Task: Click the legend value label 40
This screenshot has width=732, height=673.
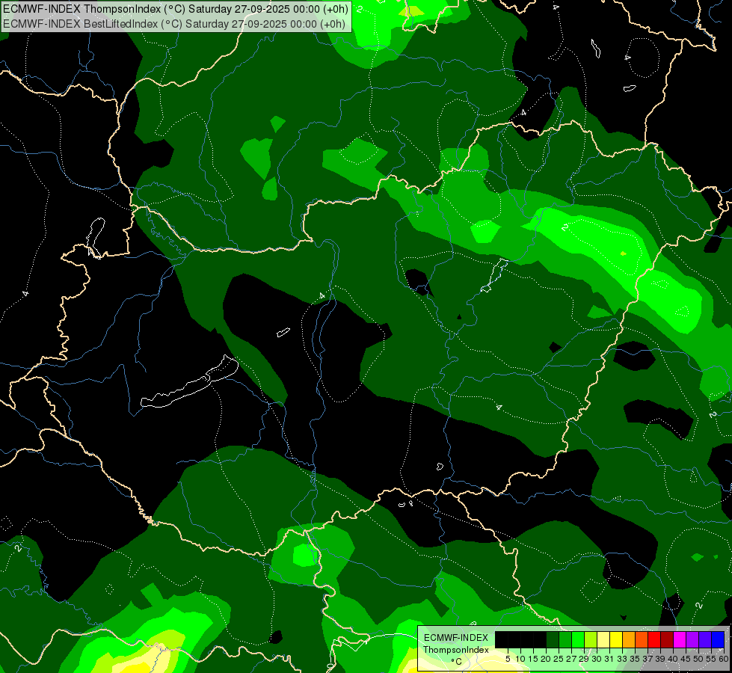Action: [673, 659]
